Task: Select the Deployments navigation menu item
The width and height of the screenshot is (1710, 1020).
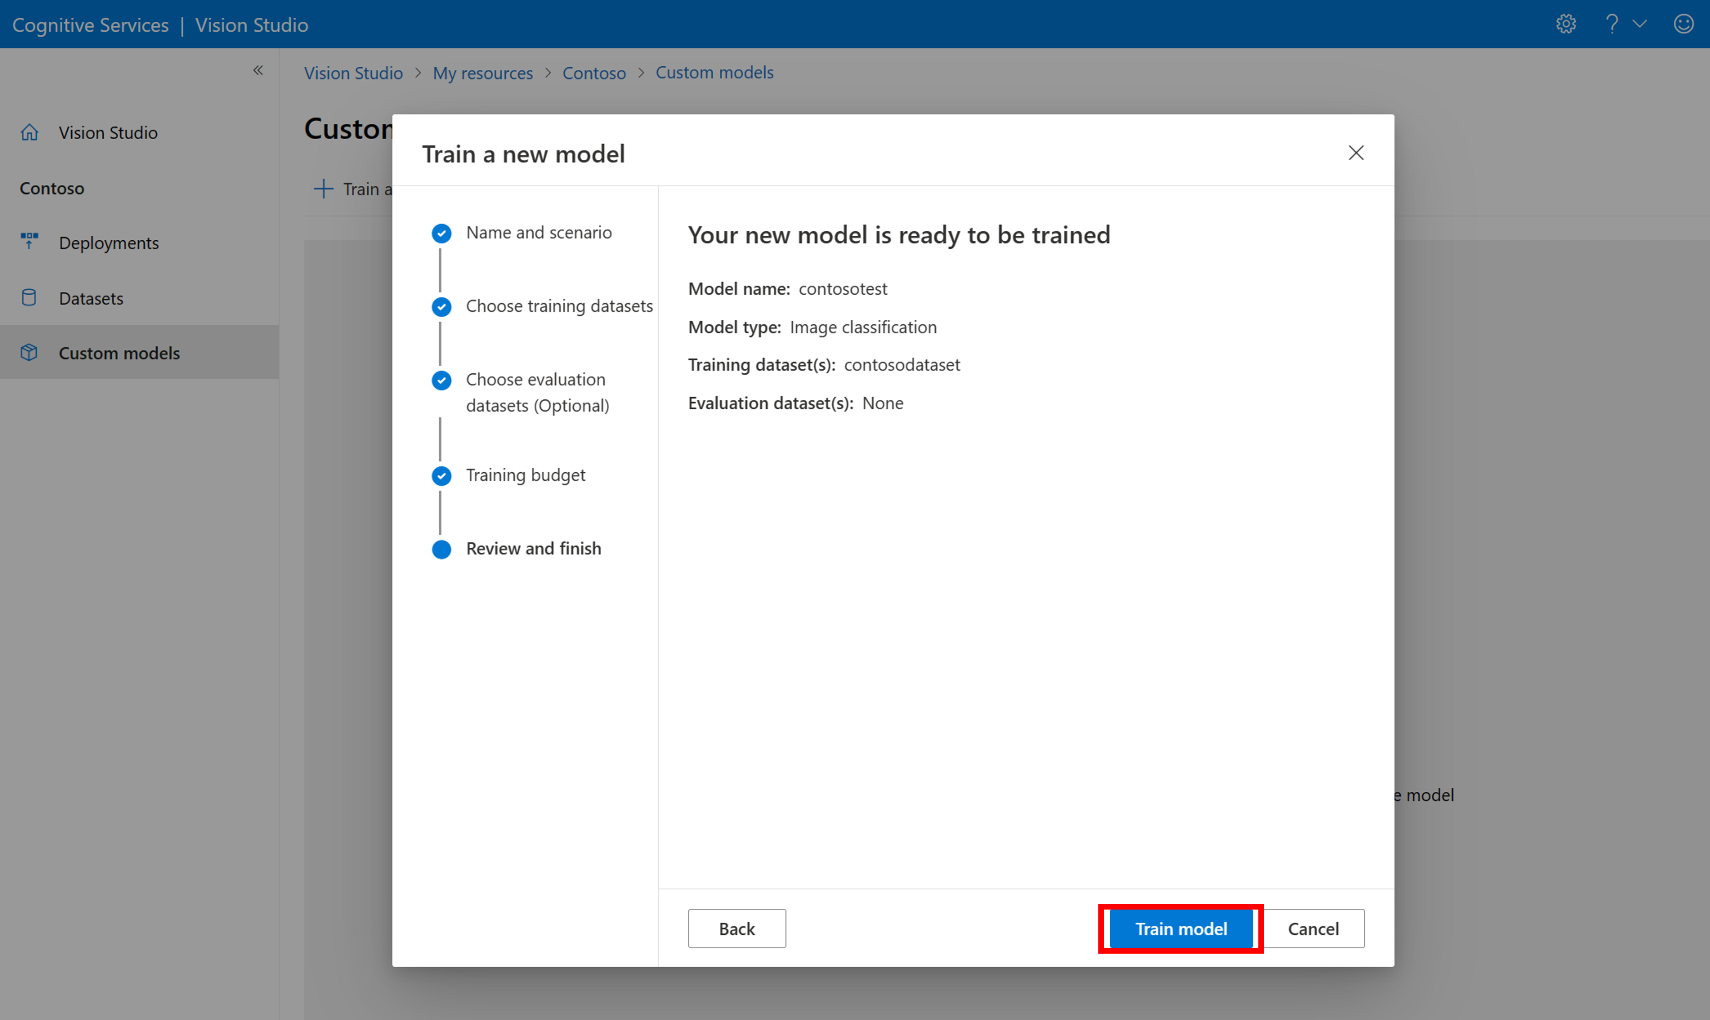Action: point(109,242)
